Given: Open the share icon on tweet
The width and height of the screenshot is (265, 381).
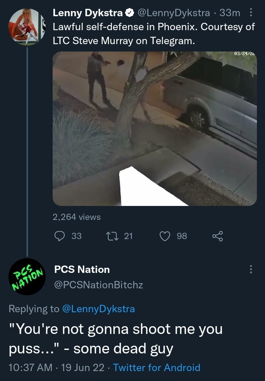Looking at the screenshot, I should coord(218,236).
